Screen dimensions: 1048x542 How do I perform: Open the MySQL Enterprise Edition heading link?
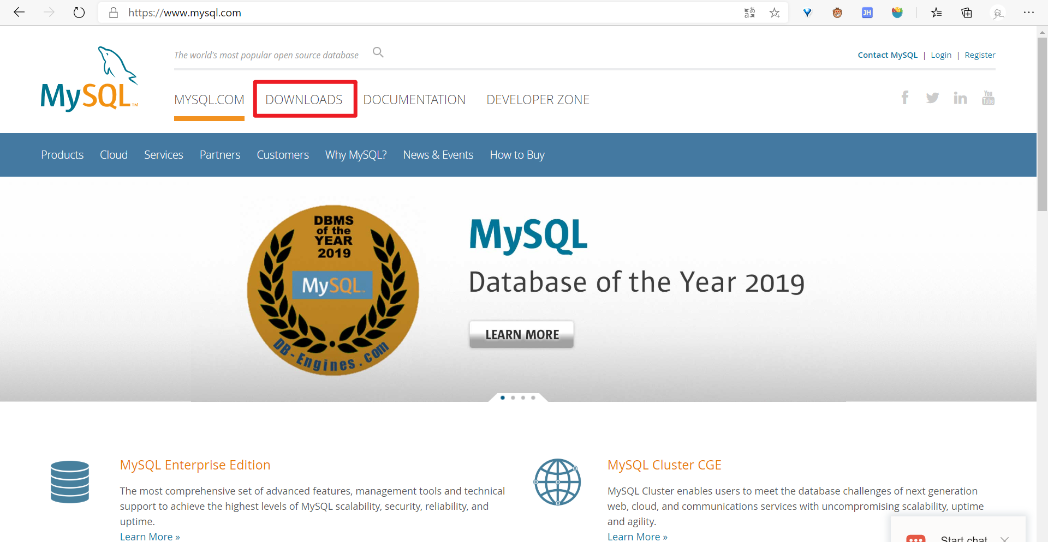tap(195, 465)
